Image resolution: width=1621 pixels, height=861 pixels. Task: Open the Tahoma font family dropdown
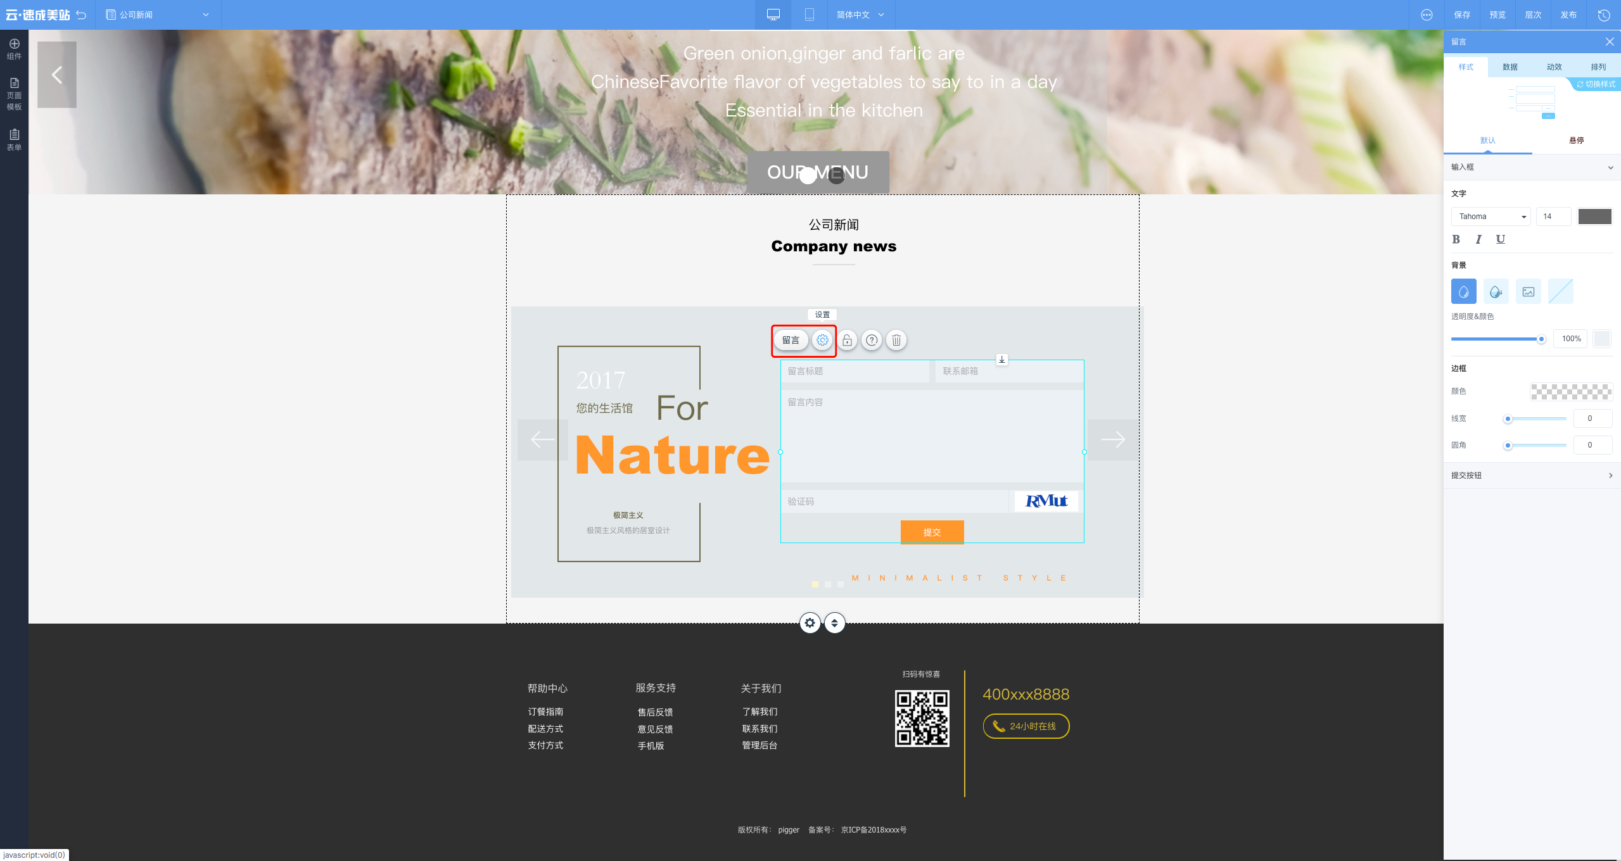[x=1491, y=217]
